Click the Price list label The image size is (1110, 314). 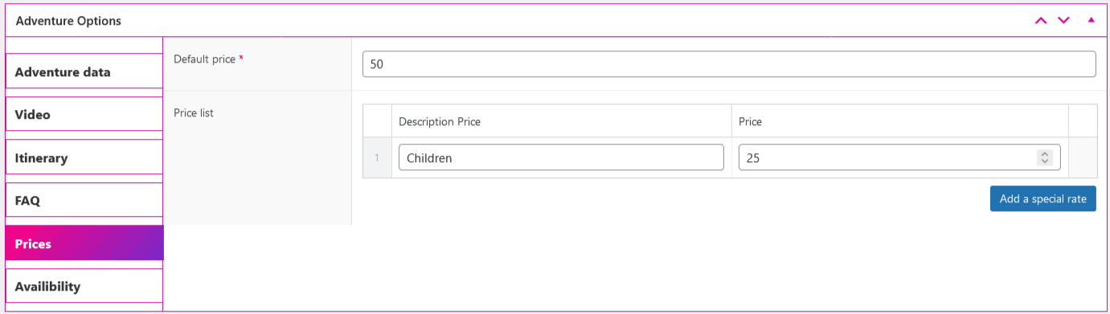[x=194, y=113]
